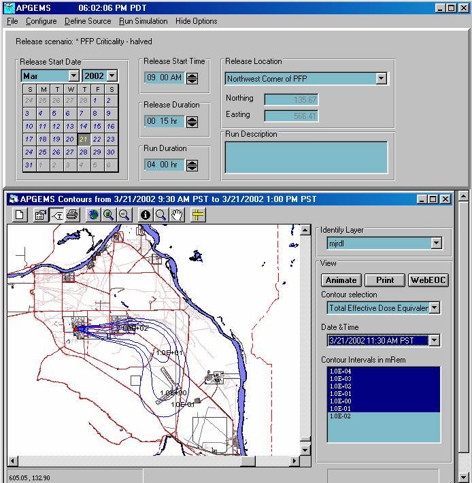The height and width of the screenshot is (483, 472).
Task: Click the Release Duration spinner arrows
Action: [x=192, y=122]
